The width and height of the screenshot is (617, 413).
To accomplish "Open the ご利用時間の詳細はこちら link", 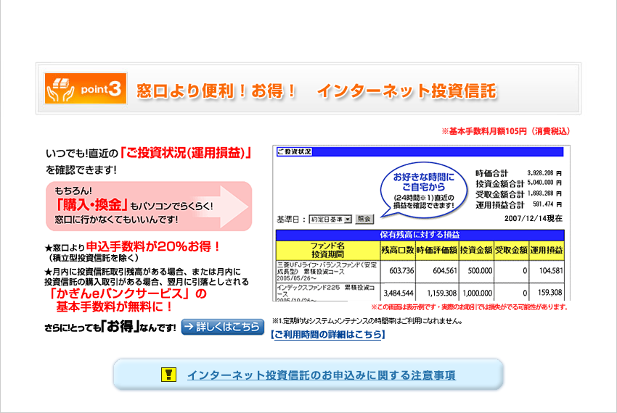I will click(328, 335).
